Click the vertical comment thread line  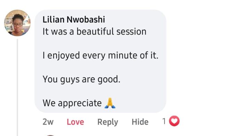(x=17, y=87)
